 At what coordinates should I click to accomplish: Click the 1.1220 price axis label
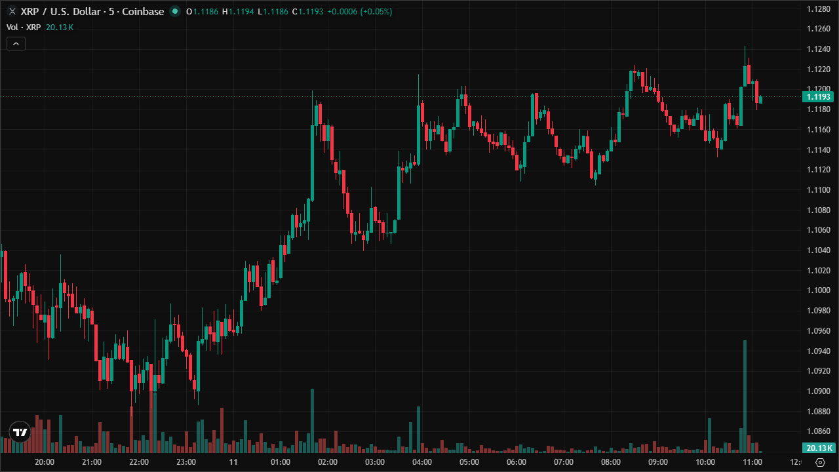click(819, 69)
